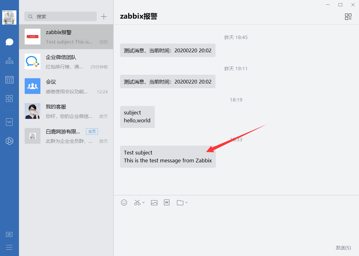Click the ZABBIX logo avatar
Viewport: 359px width, 256px height.
pos(33,37)
